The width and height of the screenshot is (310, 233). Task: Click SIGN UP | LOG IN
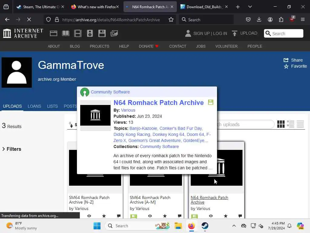pos(210,33)
